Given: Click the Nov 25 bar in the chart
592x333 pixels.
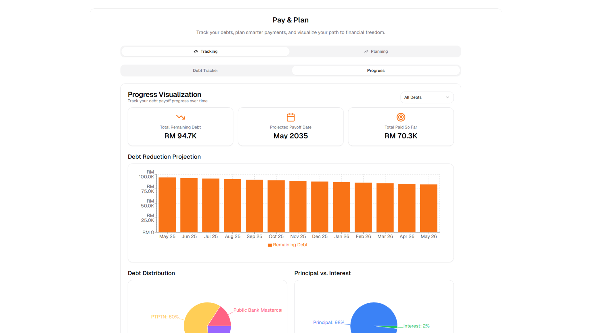Looking at the screenshot, I should (x=298, y=207).
